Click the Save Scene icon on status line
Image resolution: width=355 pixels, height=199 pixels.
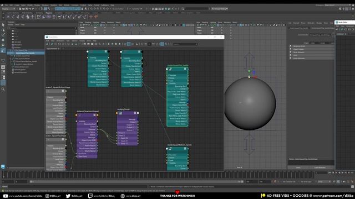tap(27, 9)
